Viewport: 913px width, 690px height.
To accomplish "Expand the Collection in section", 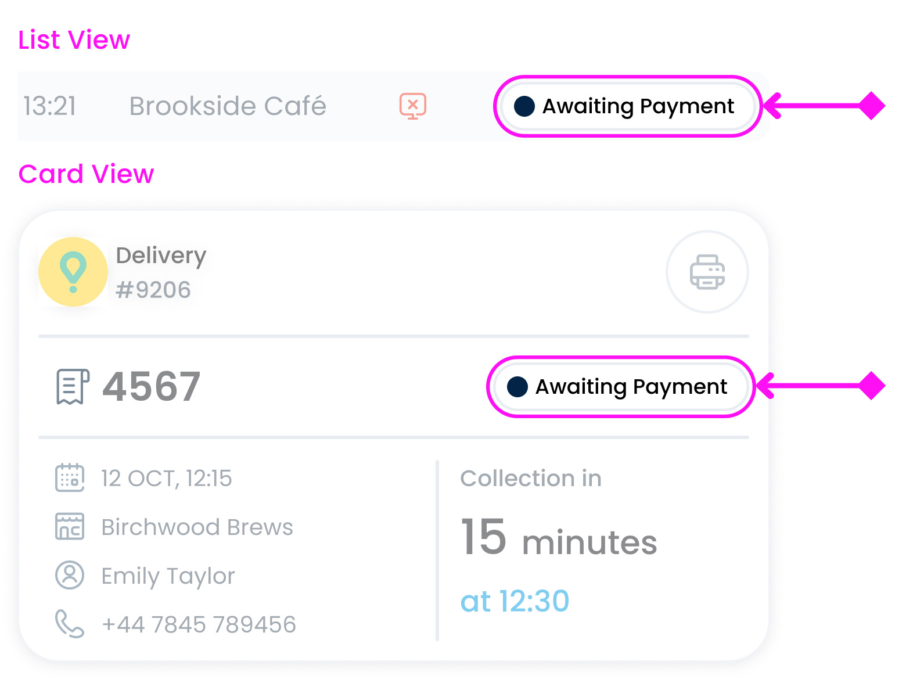I will tap(531, 478).
